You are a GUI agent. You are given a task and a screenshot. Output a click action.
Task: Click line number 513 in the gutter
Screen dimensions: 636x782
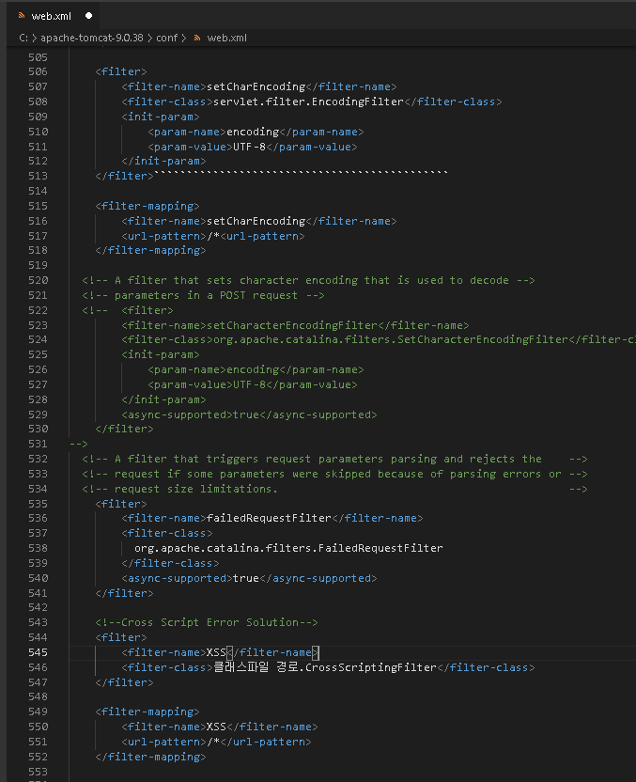[x=38, y=176]
